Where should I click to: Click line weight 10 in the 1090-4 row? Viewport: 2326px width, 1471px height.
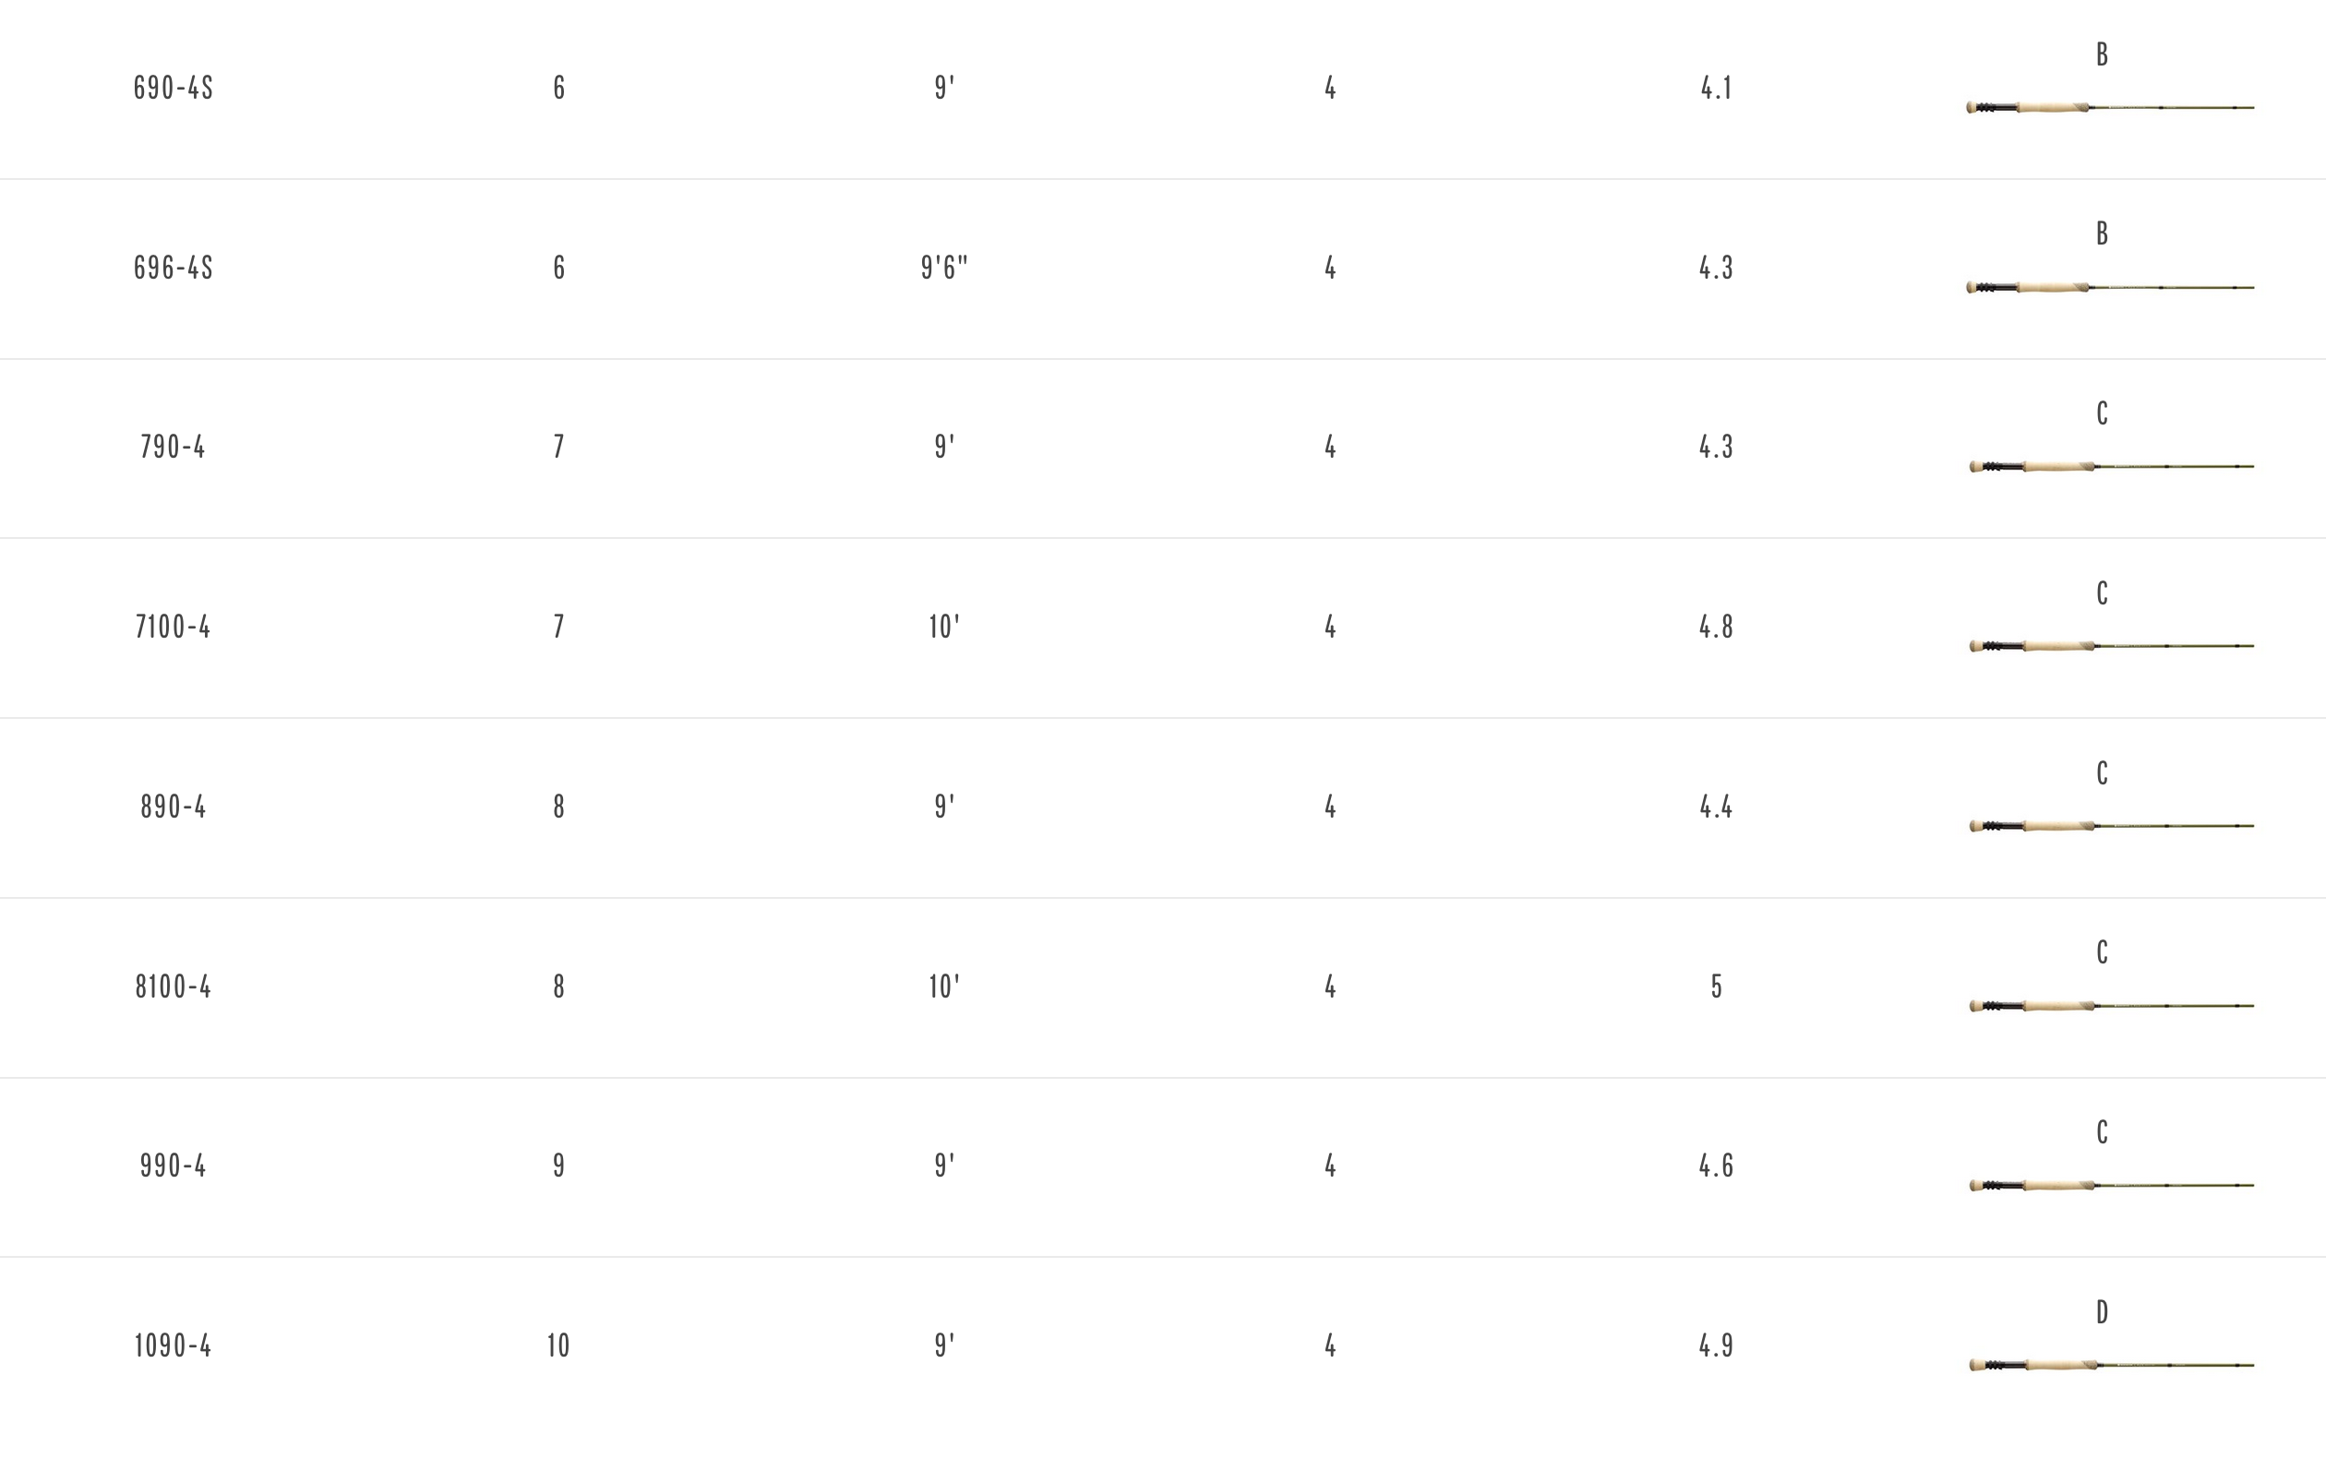[558, 1345]
